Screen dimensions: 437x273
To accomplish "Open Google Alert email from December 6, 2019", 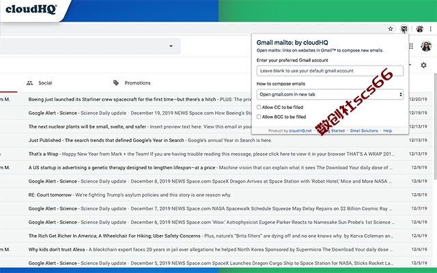I will click(x=216, y=222).
